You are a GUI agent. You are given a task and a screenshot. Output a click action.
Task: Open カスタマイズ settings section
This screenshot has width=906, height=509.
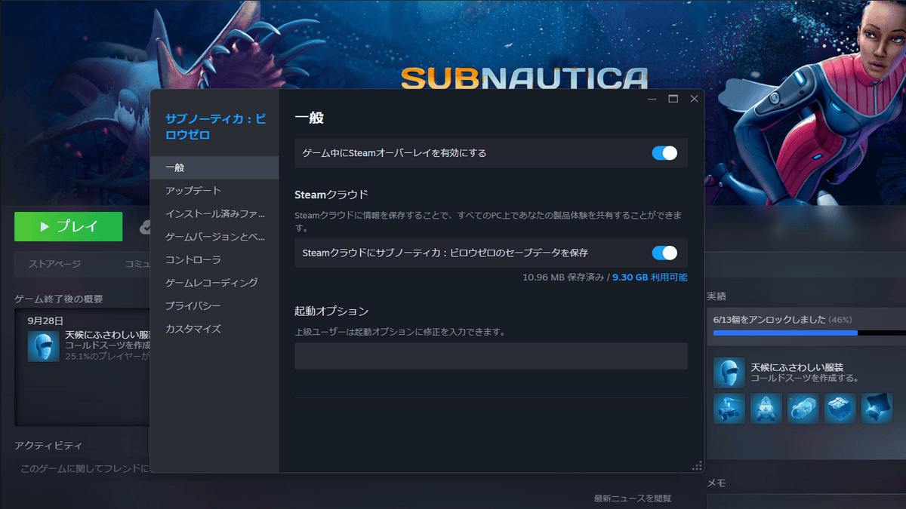(x=214, y=330)
